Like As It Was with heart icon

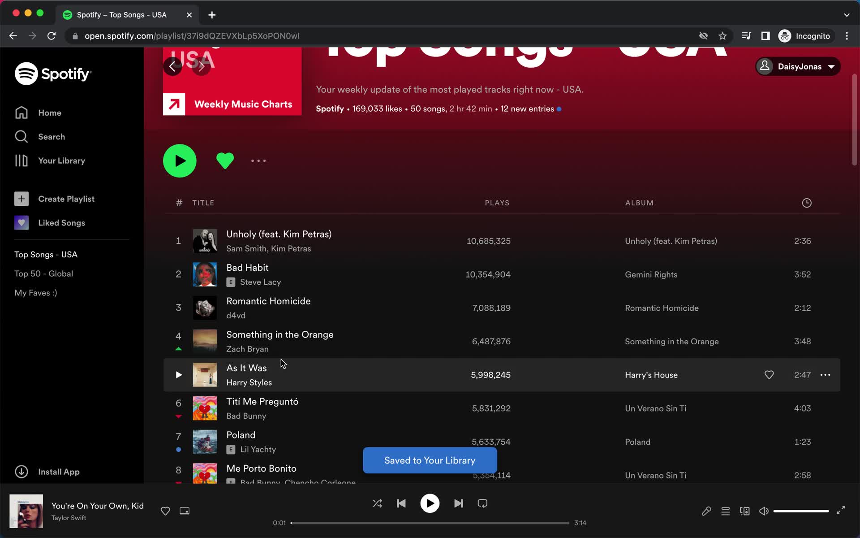[769, 375]
